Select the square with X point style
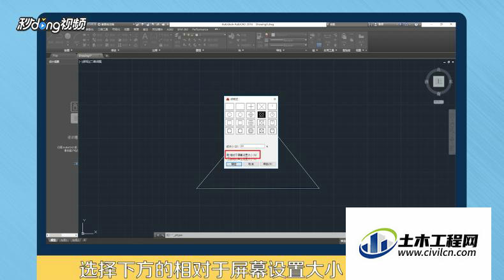 coord(262,123)
